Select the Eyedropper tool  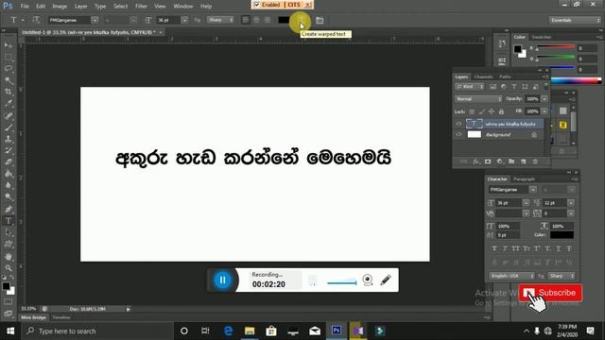[9, 103]
